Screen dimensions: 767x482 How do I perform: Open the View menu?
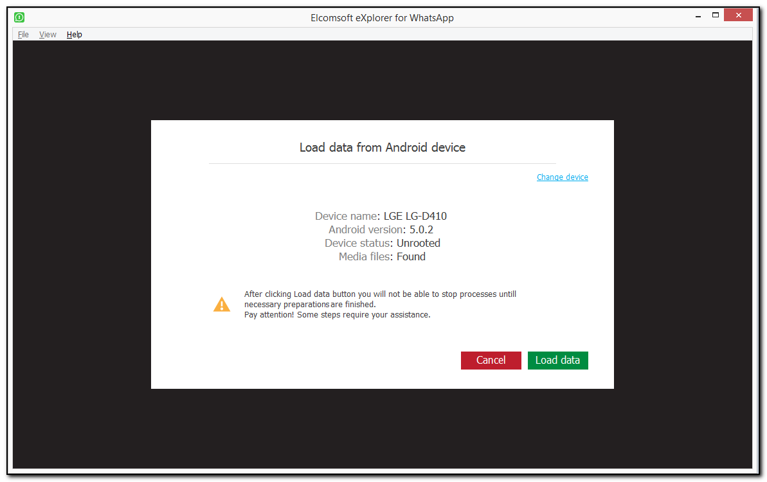(47, 34)
